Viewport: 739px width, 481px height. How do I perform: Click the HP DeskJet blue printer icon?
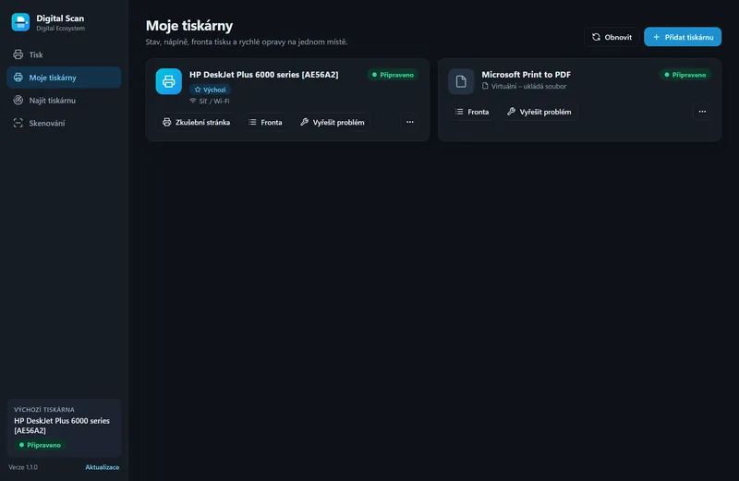point(169,81)
